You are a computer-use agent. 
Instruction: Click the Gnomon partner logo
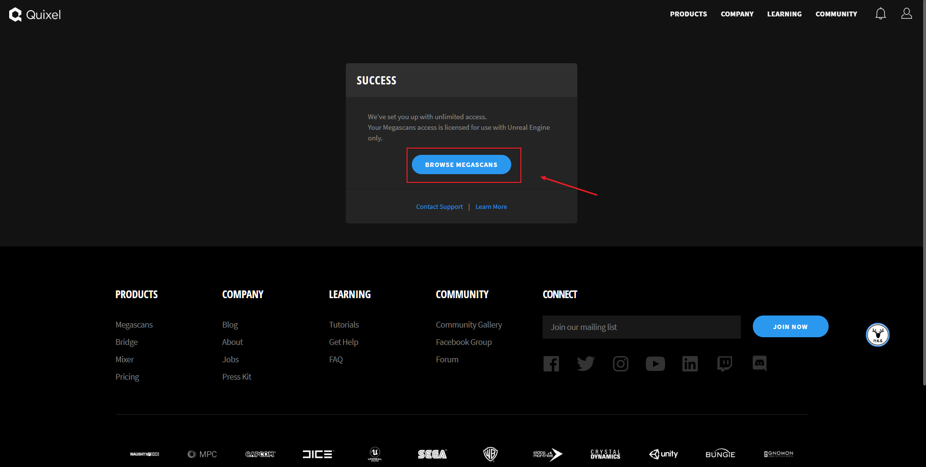[x=778, y=454]
